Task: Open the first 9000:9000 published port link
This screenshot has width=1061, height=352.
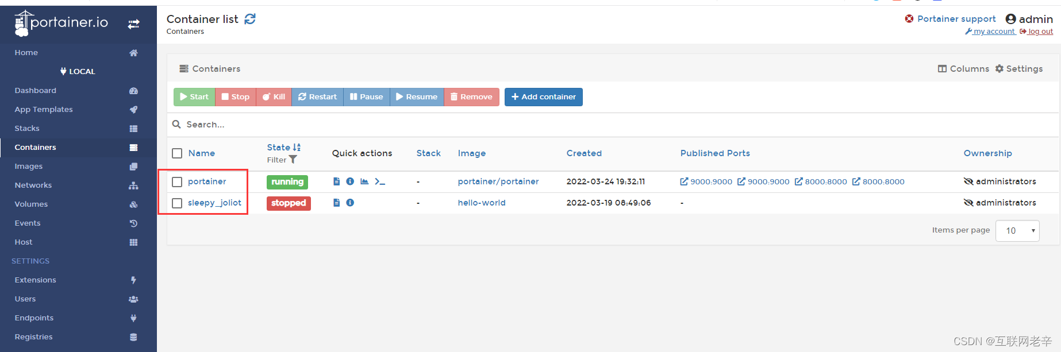Action: pyautogui.click(x=706, y=181)
